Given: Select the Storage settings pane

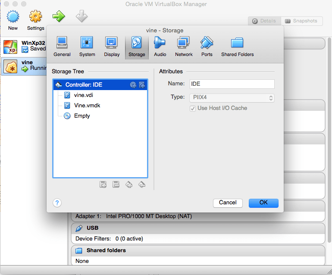Looking at the screenshot, I should point(137,47).
